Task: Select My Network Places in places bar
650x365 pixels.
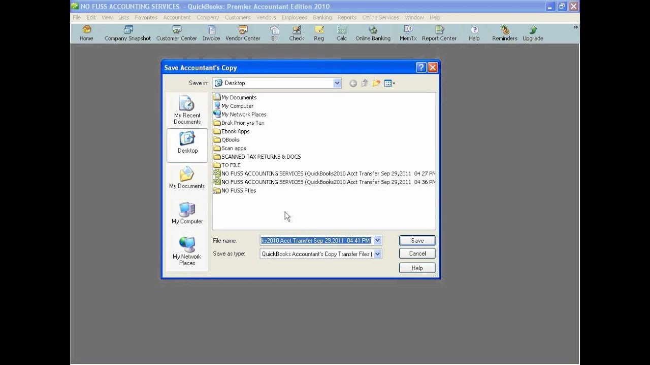Action: (x=187, y=251)
